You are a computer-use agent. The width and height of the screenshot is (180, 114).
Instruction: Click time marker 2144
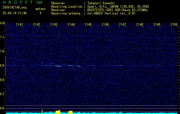71,24
